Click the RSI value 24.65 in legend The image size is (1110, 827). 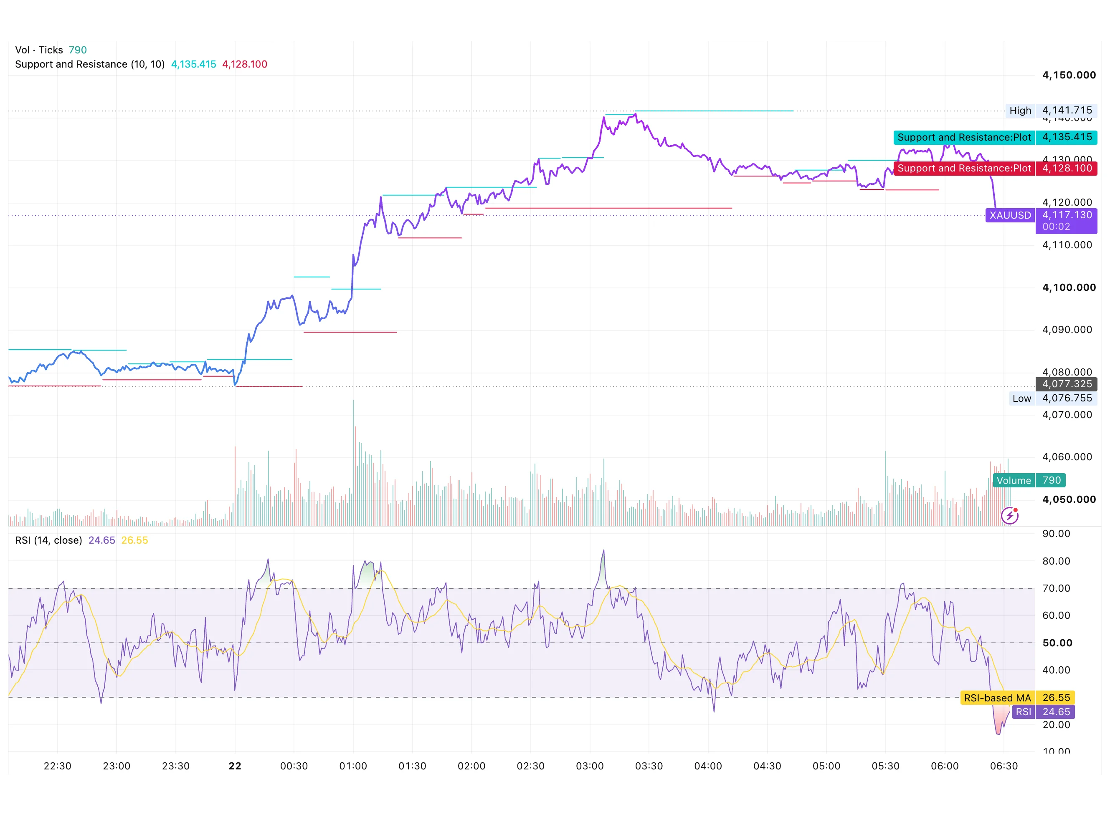101,540
